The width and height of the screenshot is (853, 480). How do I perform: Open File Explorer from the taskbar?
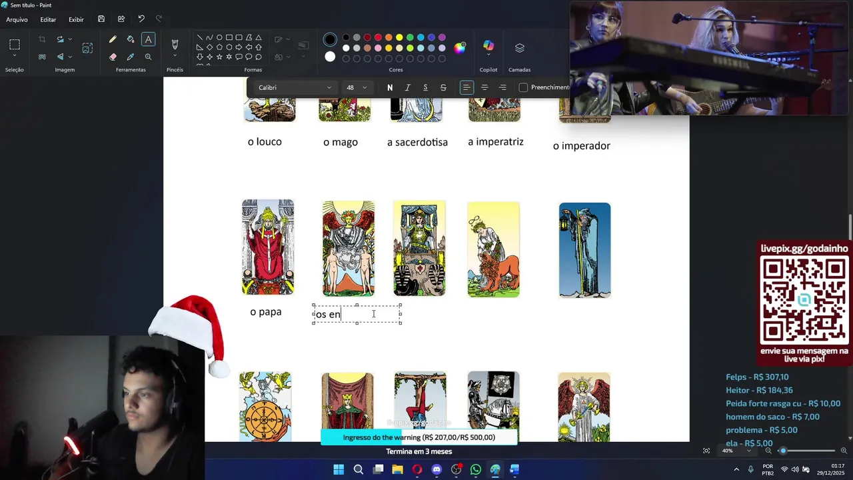[x=397, y=469]
